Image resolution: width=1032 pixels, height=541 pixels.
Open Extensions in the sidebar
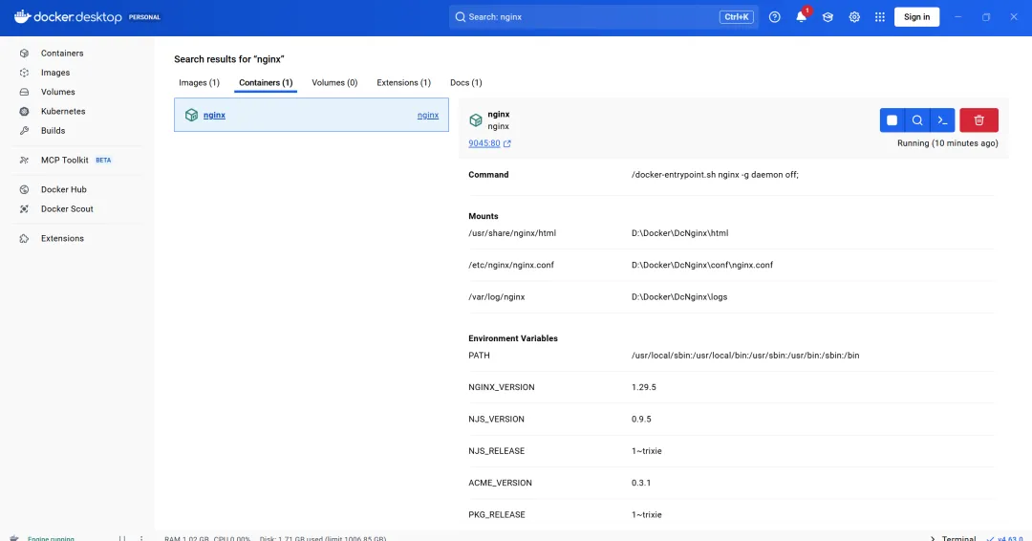[62, 238]
